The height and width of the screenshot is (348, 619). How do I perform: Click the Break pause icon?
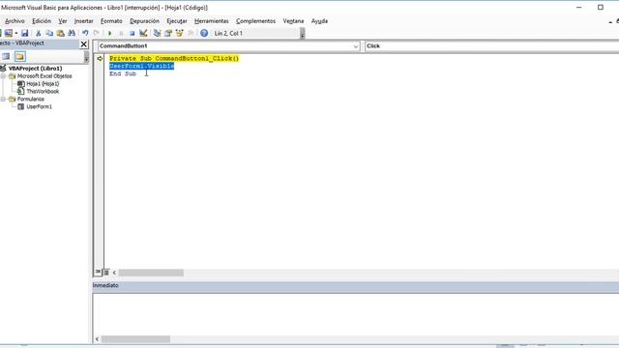(121, 33)
